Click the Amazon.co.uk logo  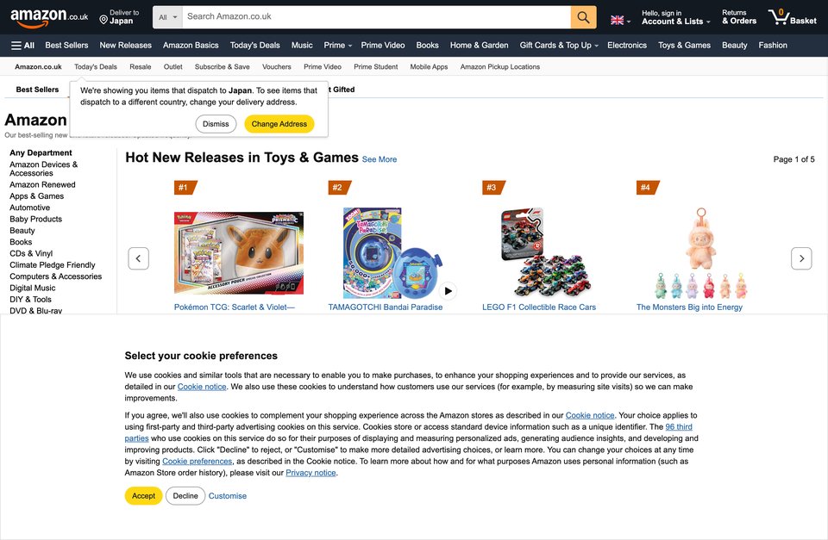click(49, 17)
